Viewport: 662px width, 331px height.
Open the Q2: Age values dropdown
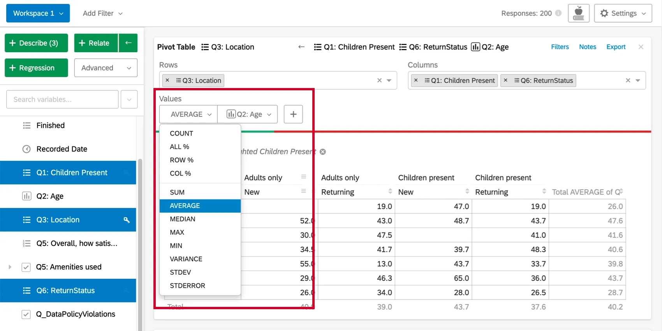coord(248,114)
